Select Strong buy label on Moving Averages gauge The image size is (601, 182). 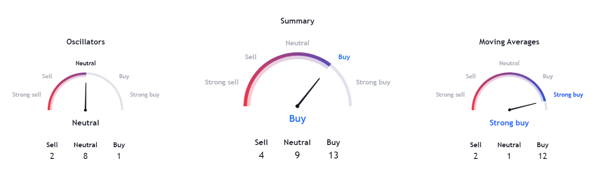(x=568, y=94)
